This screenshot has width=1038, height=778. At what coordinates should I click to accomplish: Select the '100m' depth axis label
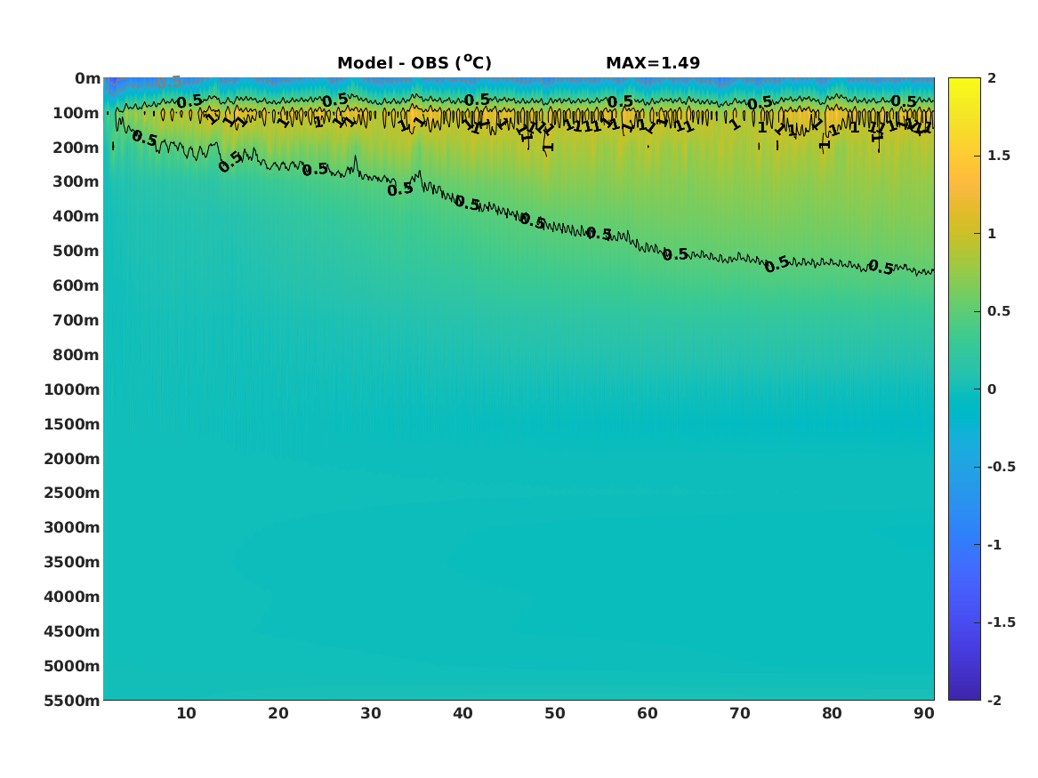(x=76, y=113)
